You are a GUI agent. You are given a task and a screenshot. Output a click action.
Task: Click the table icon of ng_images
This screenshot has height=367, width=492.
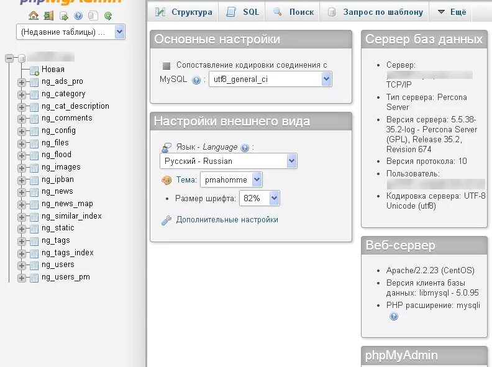tap(34, 168)
